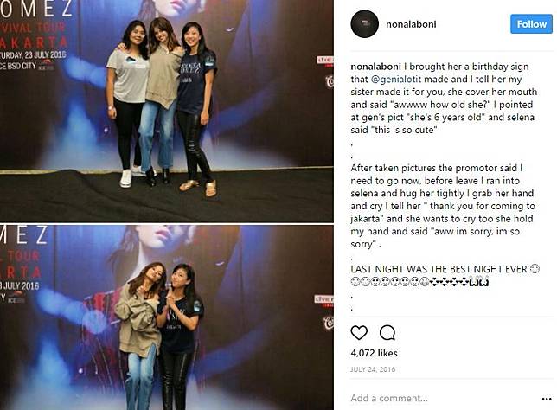This screenshot has width=557, height=410.
Task: Open the nonalaboni username in header
Action: pos(411,24)
